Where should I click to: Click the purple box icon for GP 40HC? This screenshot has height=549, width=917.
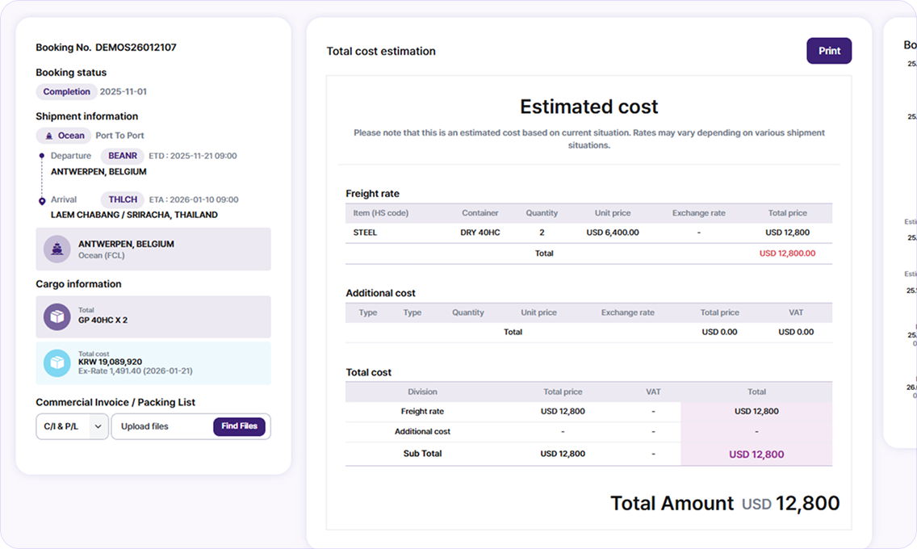click(57, 317)
